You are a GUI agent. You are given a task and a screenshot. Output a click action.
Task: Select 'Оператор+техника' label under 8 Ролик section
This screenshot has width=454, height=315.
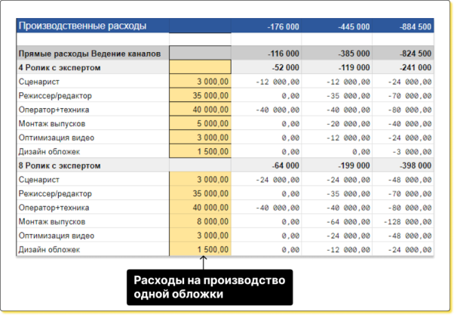[54, 208]
